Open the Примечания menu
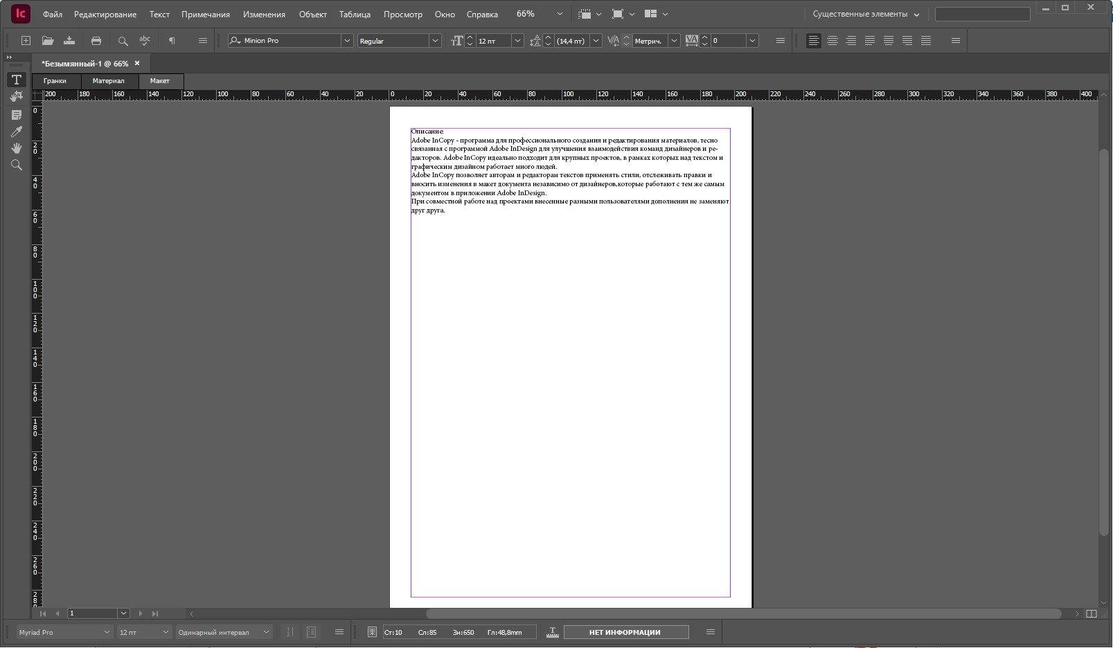Image resolution: width=1113 pixels, height=648 pixels. click(206, 14)
